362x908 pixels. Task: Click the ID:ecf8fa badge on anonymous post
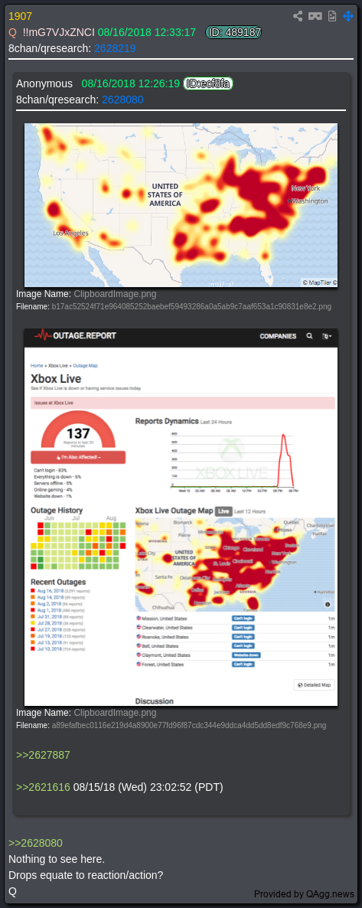coord(208,84)
